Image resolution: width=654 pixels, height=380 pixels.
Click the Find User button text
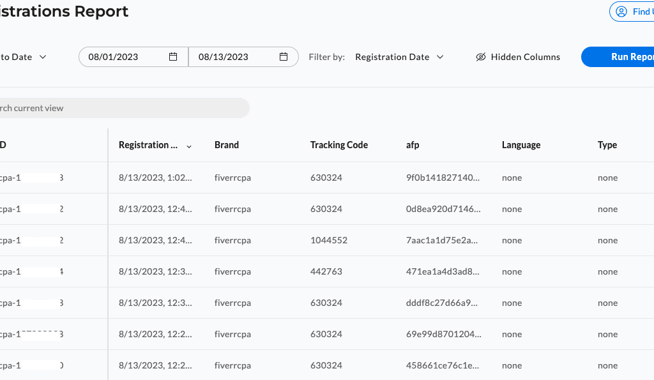click(643, 11)
